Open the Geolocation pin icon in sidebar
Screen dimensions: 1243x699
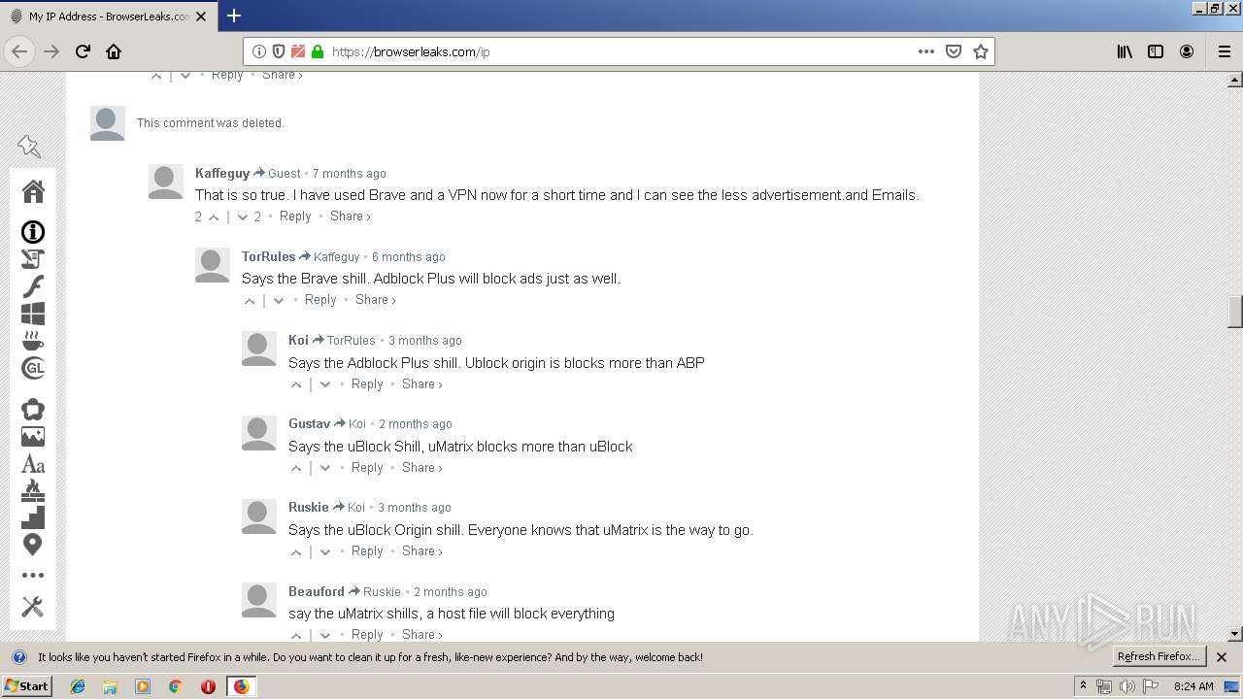tap(33, 545)
